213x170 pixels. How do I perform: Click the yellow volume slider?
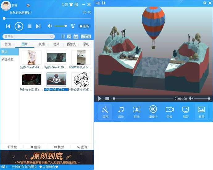[61, 26]
